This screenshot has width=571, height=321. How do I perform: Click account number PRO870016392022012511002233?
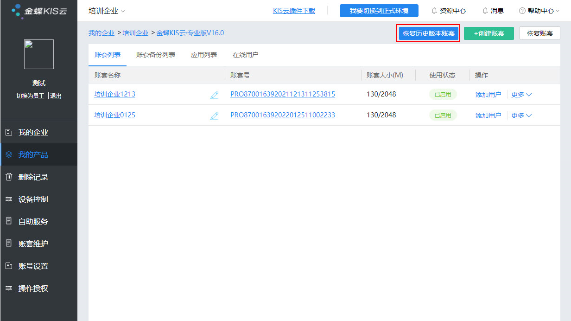tap(283, 116)
